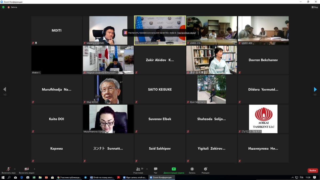Open the Реакции reactions menu

coord(205,170)
